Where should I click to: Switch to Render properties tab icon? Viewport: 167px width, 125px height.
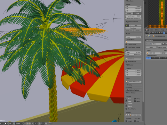[x=151, y=33]
